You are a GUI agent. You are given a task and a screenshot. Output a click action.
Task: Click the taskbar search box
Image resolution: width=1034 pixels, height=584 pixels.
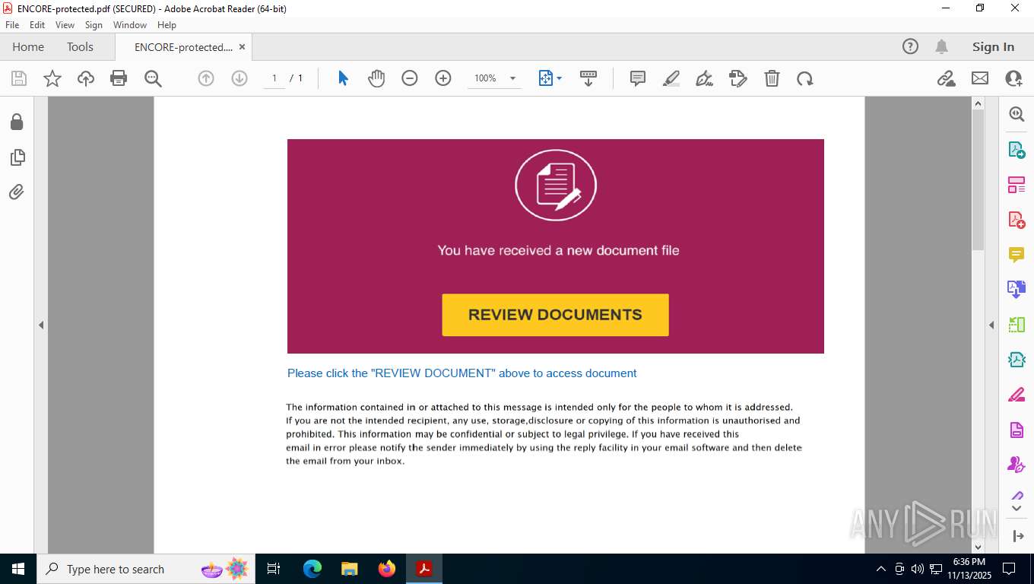coord(146,569)
